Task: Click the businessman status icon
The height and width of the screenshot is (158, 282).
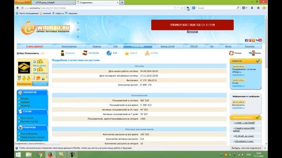Action: [x=63, y=53]
